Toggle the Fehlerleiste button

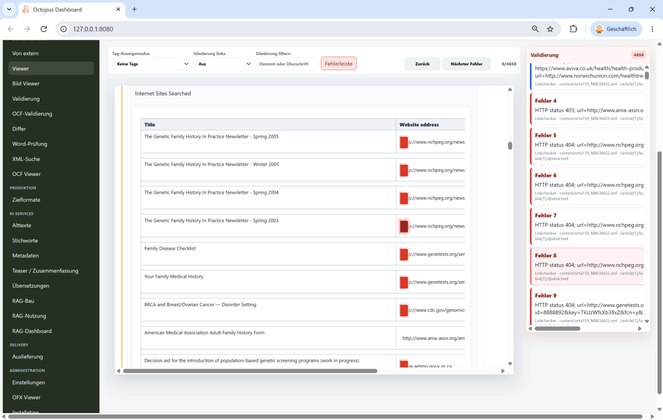pyautogui.click(x=339, y=64)
